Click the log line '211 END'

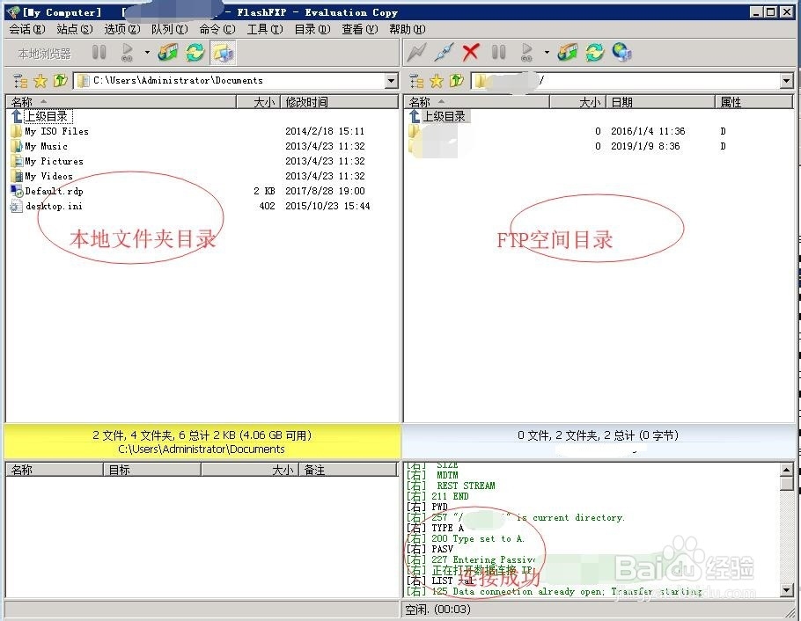click(x=437, y=496)
